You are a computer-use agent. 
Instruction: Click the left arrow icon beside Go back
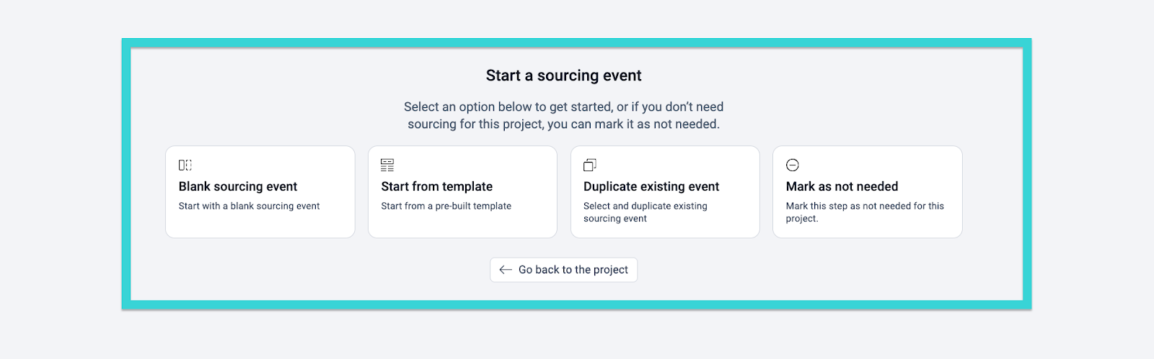point(506,270)
